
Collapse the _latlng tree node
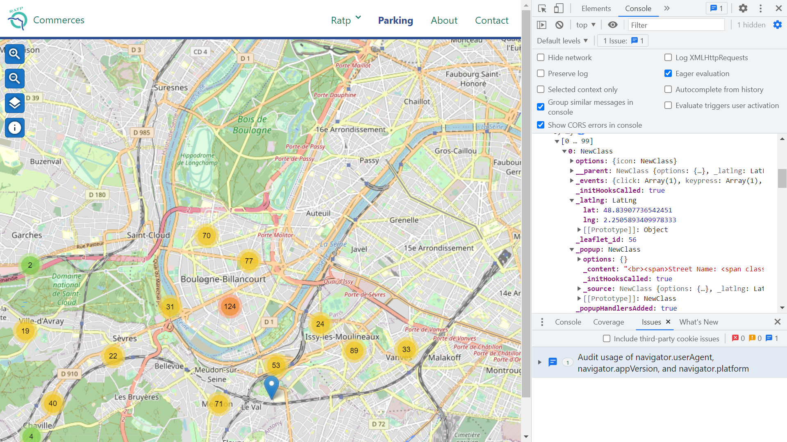(x=572, y=201)
